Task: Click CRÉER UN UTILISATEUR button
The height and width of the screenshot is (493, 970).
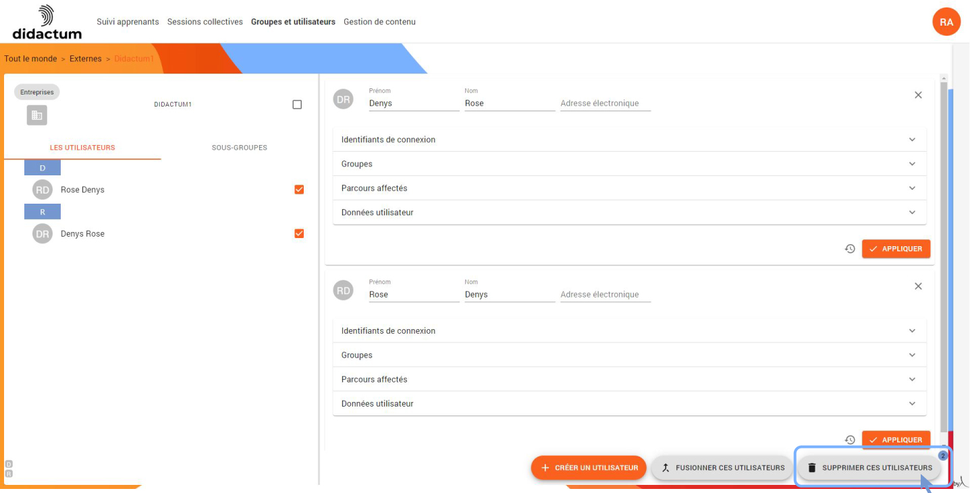Action: [x=589, y=467]
